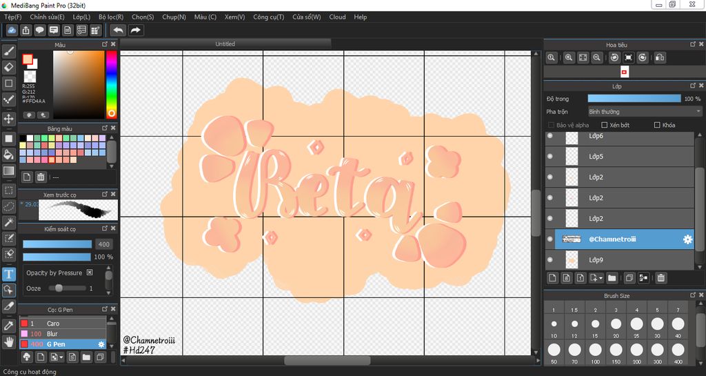Select the Gradient tool
Image resolution: width=706 pixels, height=376 pixels.
pyautogui.click(x=8, y=170)
